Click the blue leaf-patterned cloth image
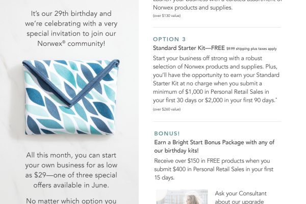The image size is (306, 204). (x=71, y=97)
